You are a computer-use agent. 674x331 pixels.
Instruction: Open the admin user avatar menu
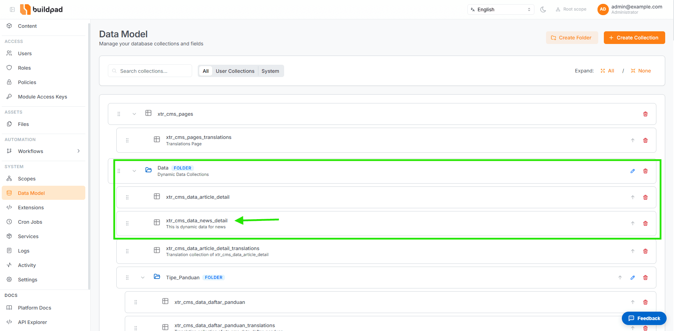[603, 9]
